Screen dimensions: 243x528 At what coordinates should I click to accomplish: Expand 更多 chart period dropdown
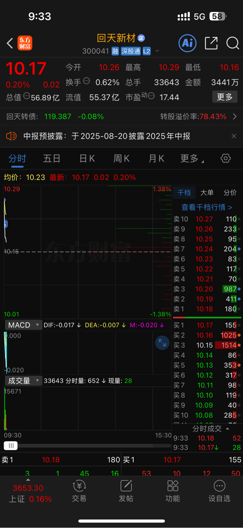coord(192,158)
